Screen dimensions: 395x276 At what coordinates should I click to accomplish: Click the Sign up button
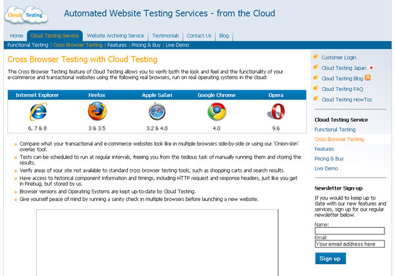click(330, 259)
